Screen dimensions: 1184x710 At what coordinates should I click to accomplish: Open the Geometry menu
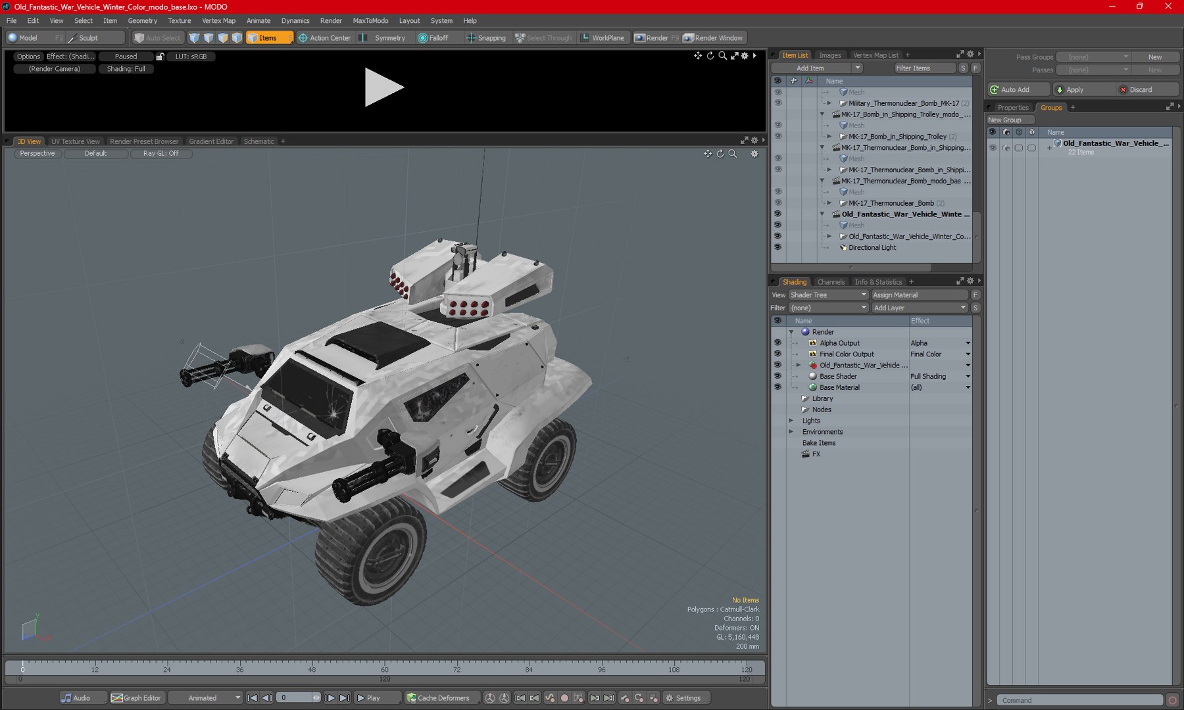coord(142,20)
